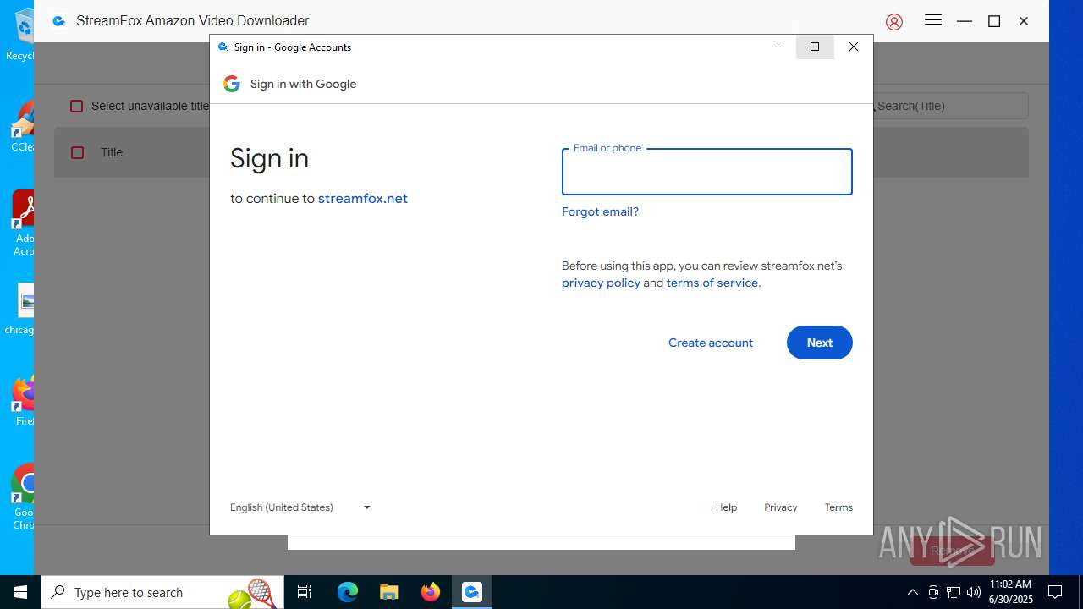The width and height of the screenshot is (1083, 609).
Task: Focus the Email or phone field
Action: pos(707,172)
